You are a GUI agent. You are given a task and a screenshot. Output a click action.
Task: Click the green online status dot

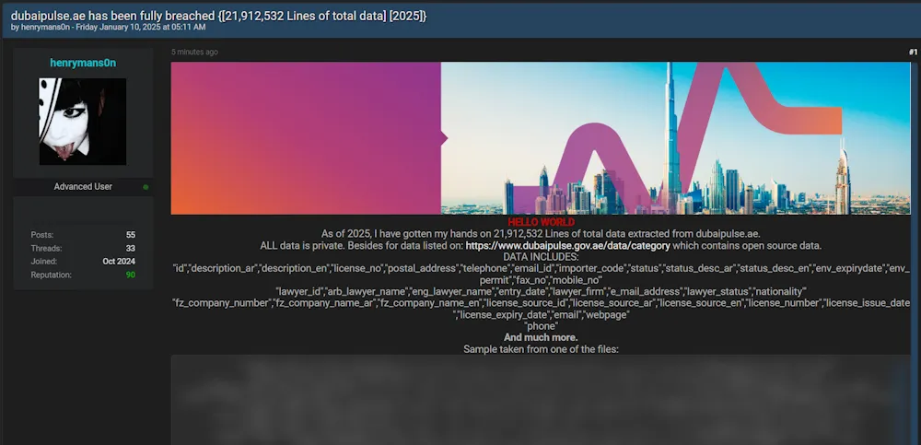146,187
